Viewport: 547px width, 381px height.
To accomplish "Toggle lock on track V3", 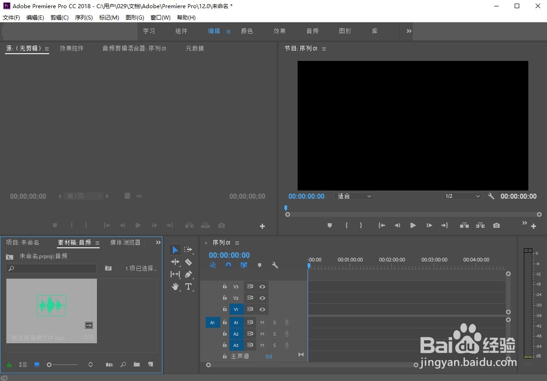I will [x=224, y=286].
